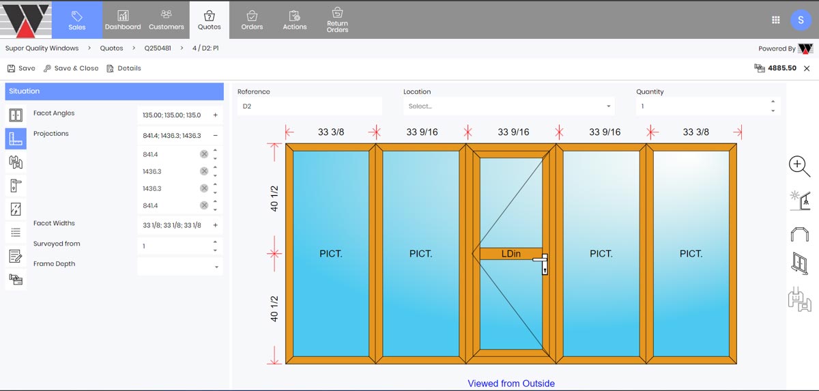Screen dimensions: 819x391
Task: Open the door handle hardware section
Action: pyautogui.click(x=16, y=185)
